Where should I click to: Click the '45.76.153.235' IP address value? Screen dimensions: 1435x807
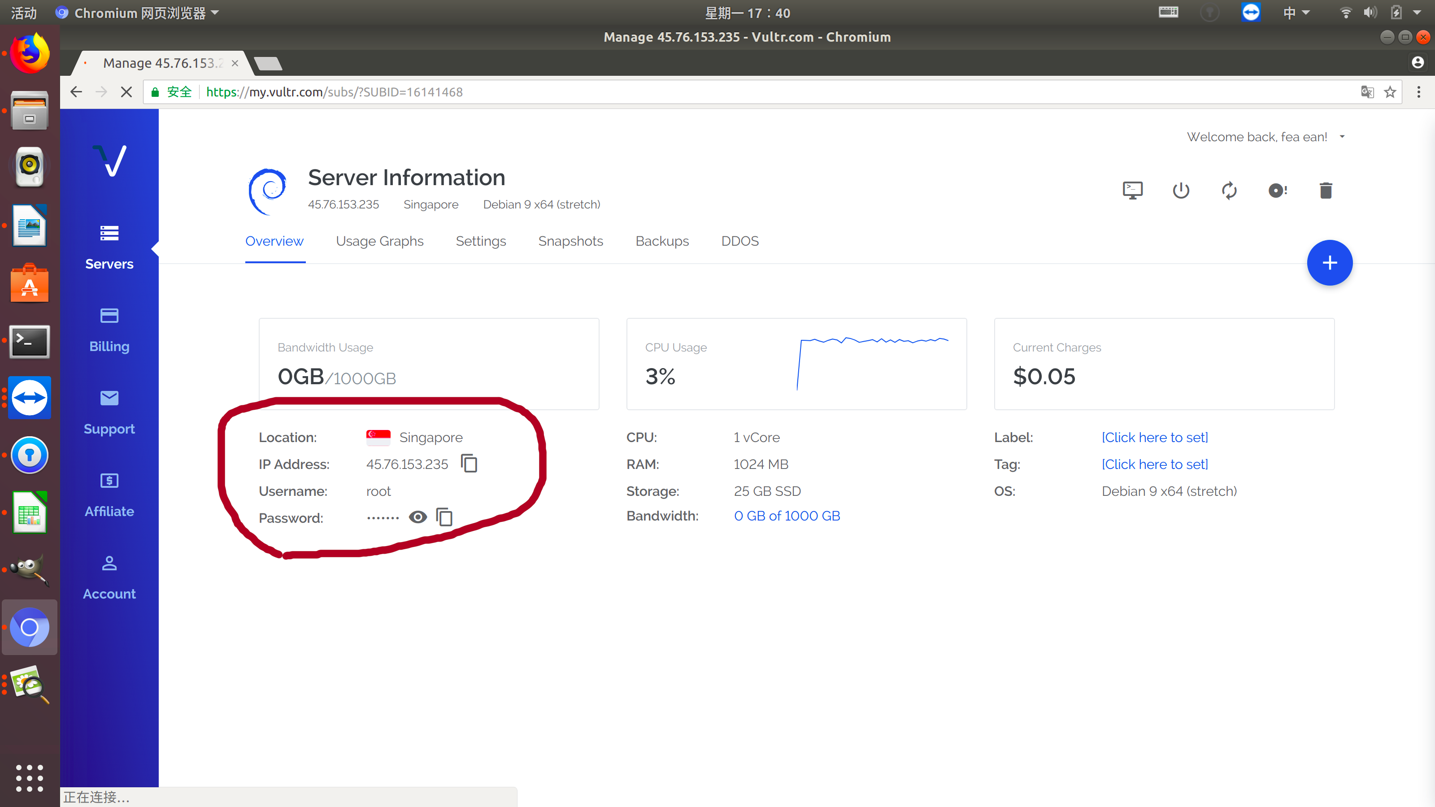click(x=407, y=464)
